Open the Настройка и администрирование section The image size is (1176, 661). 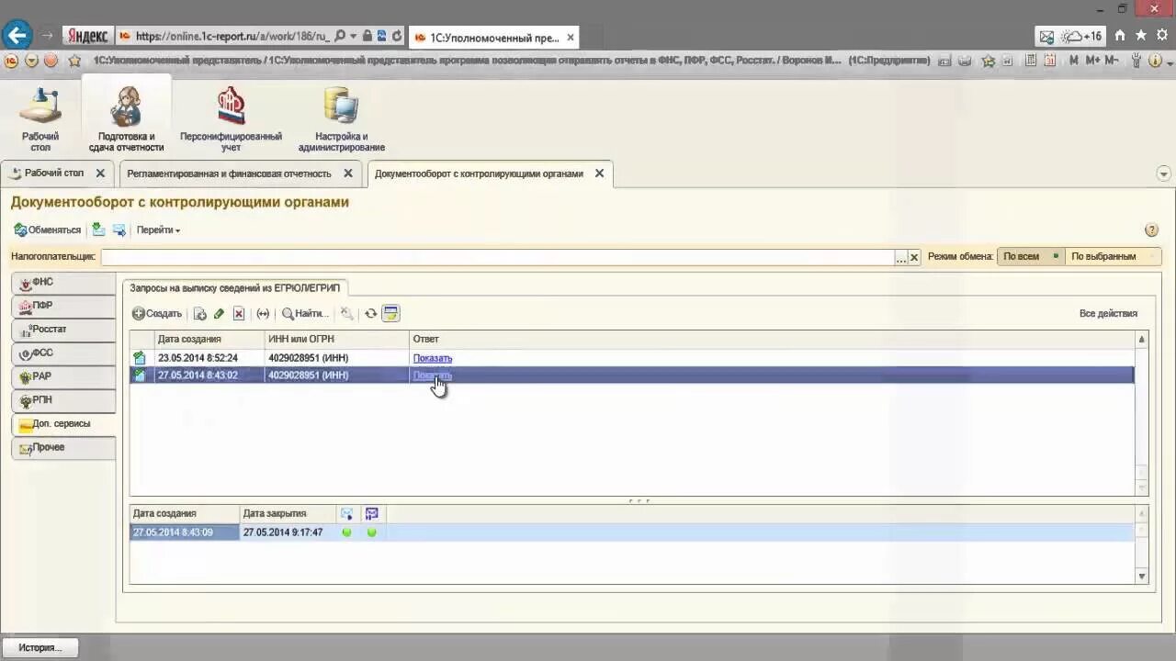pos(341,119)
